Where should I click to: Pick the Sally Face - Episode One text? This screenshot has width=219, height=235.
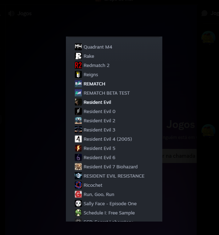(x=110, y=204)
